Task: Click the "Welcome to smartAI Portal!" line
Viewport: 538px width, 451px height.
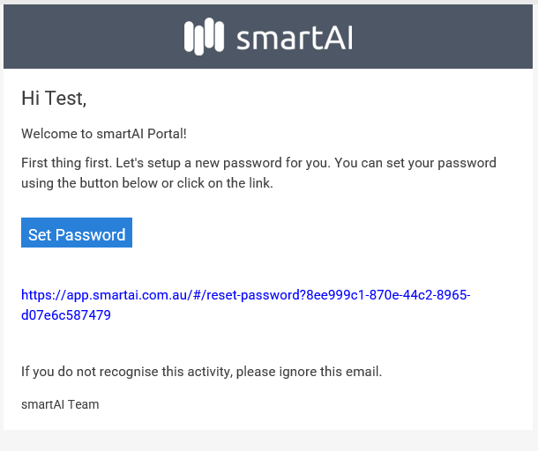Action: [x=104, y=134]
